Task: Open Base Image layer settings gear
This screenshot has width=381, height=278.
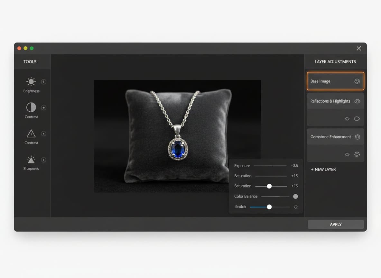Action: (357, 81)
